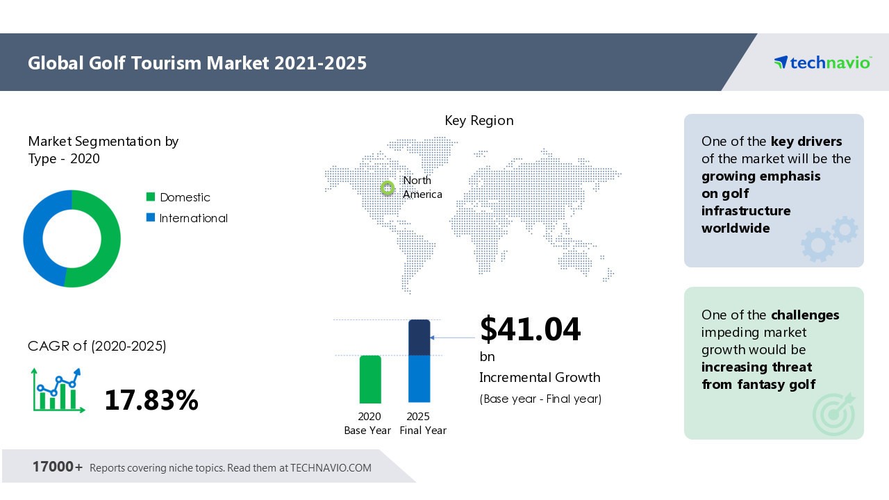Click the 17.83% CAGR value

[151, 400]
